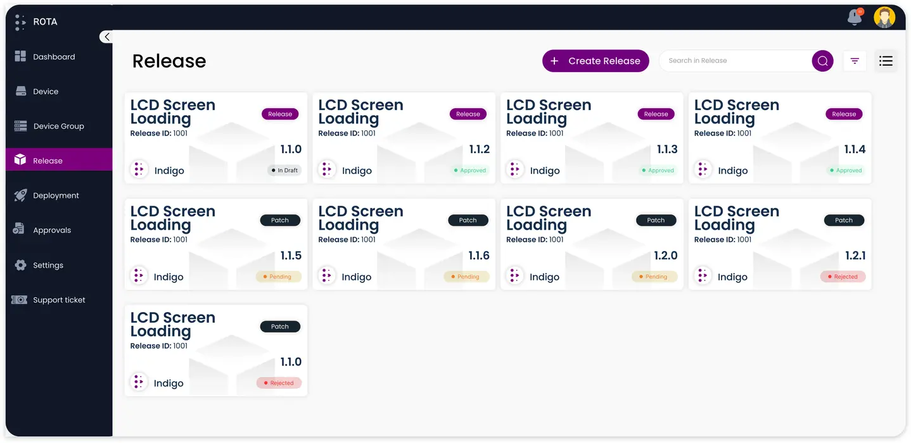Click the Create Release button
911x443 pixels.
(x=596, y=61)
